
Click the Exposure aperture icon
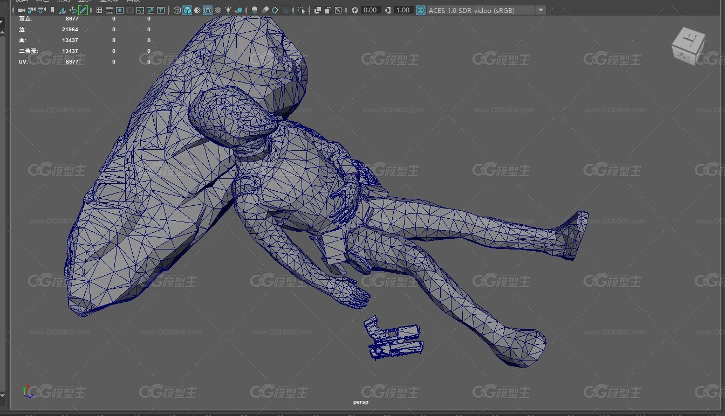pos(355,10)
